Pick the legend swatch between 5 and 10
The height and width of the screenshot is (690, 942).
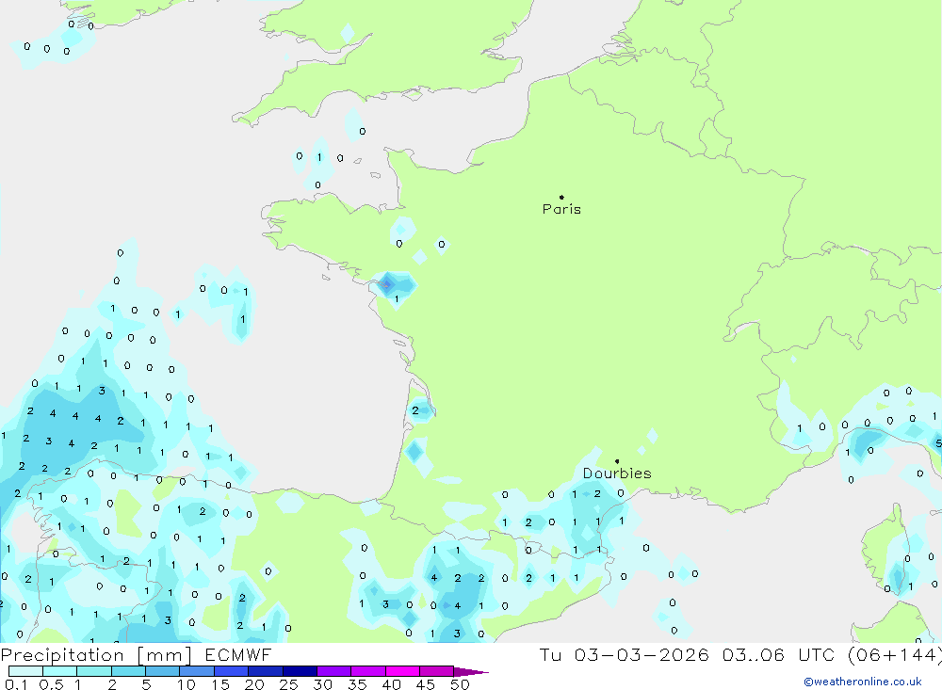[163, 671]
